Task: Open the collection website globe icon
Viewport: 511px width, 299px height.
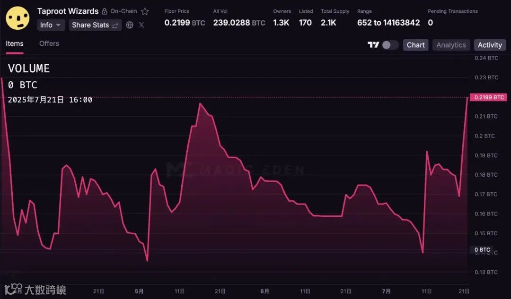Action: pyautogui.click(x=130, y=25)
